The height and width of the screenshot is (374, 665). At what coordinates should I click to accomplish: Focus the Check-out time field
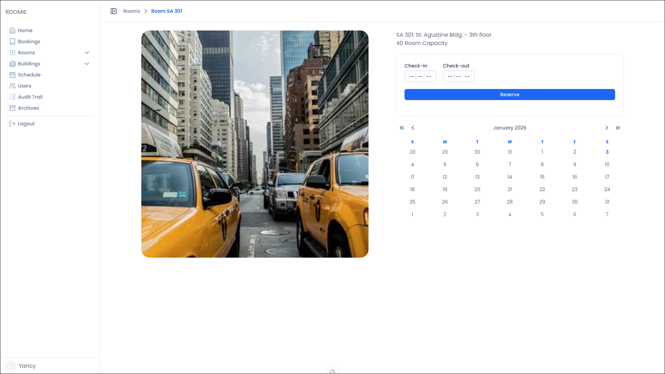coord(458,77)
